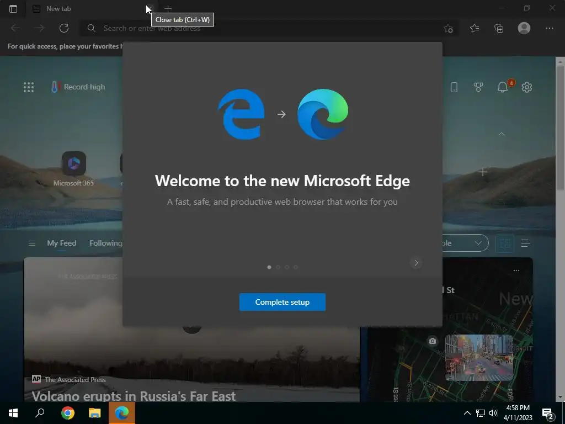Open the profile avatar
565x424 pixels.
(524, 28)
